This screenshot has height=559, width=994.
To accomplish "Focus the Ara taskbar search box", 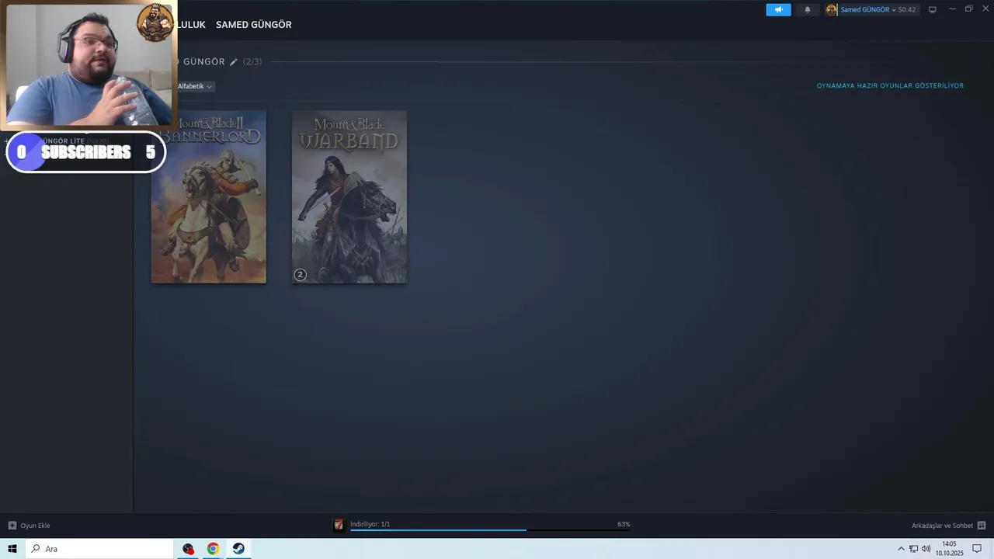I will point(99,549).
